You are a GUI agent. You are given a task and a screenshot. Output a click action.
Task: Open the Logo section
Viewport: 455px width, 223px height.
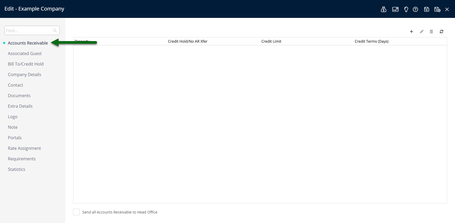13,117
